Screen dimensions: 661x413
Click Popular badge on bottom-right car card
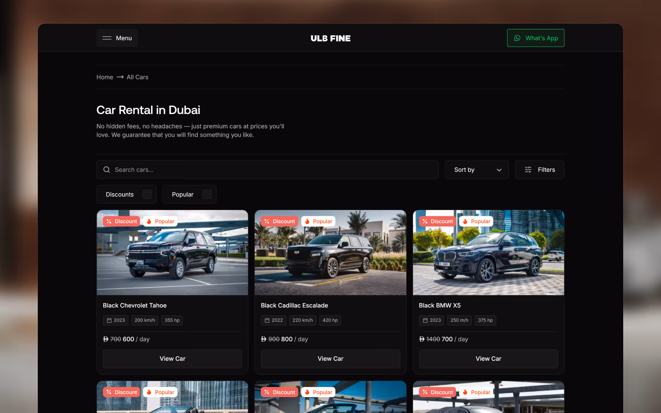click(476, 392)
